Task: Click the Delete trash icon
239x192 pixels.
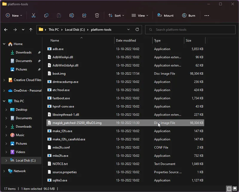Action: point(97,16)
